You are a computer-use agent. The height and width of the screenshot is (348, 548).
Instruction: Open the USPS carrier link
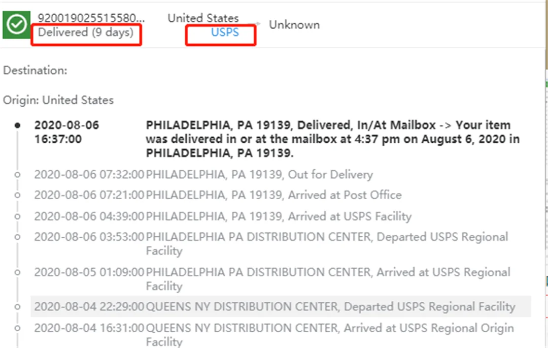pyautogui.click(x=225, y=33)
